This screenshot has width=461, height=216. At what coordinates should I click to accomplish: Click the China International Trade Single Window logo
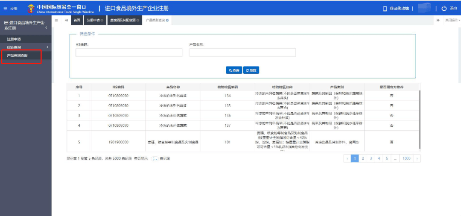60,8
